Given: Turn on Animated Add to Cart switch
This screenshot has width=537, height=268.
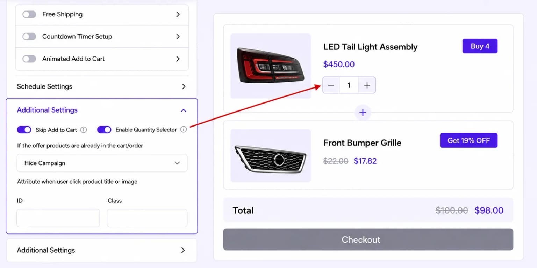Looking at the screenshot, I should coord(29,59).
